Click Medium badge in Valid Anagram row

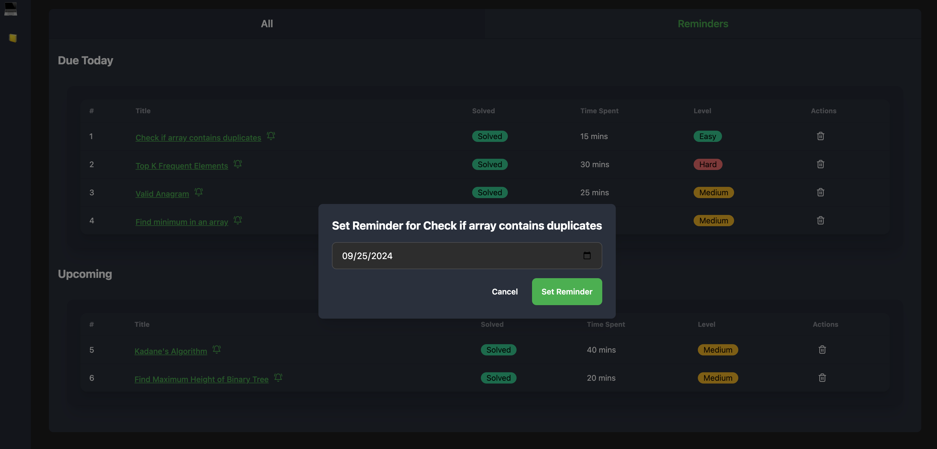(x=714, y=192)
